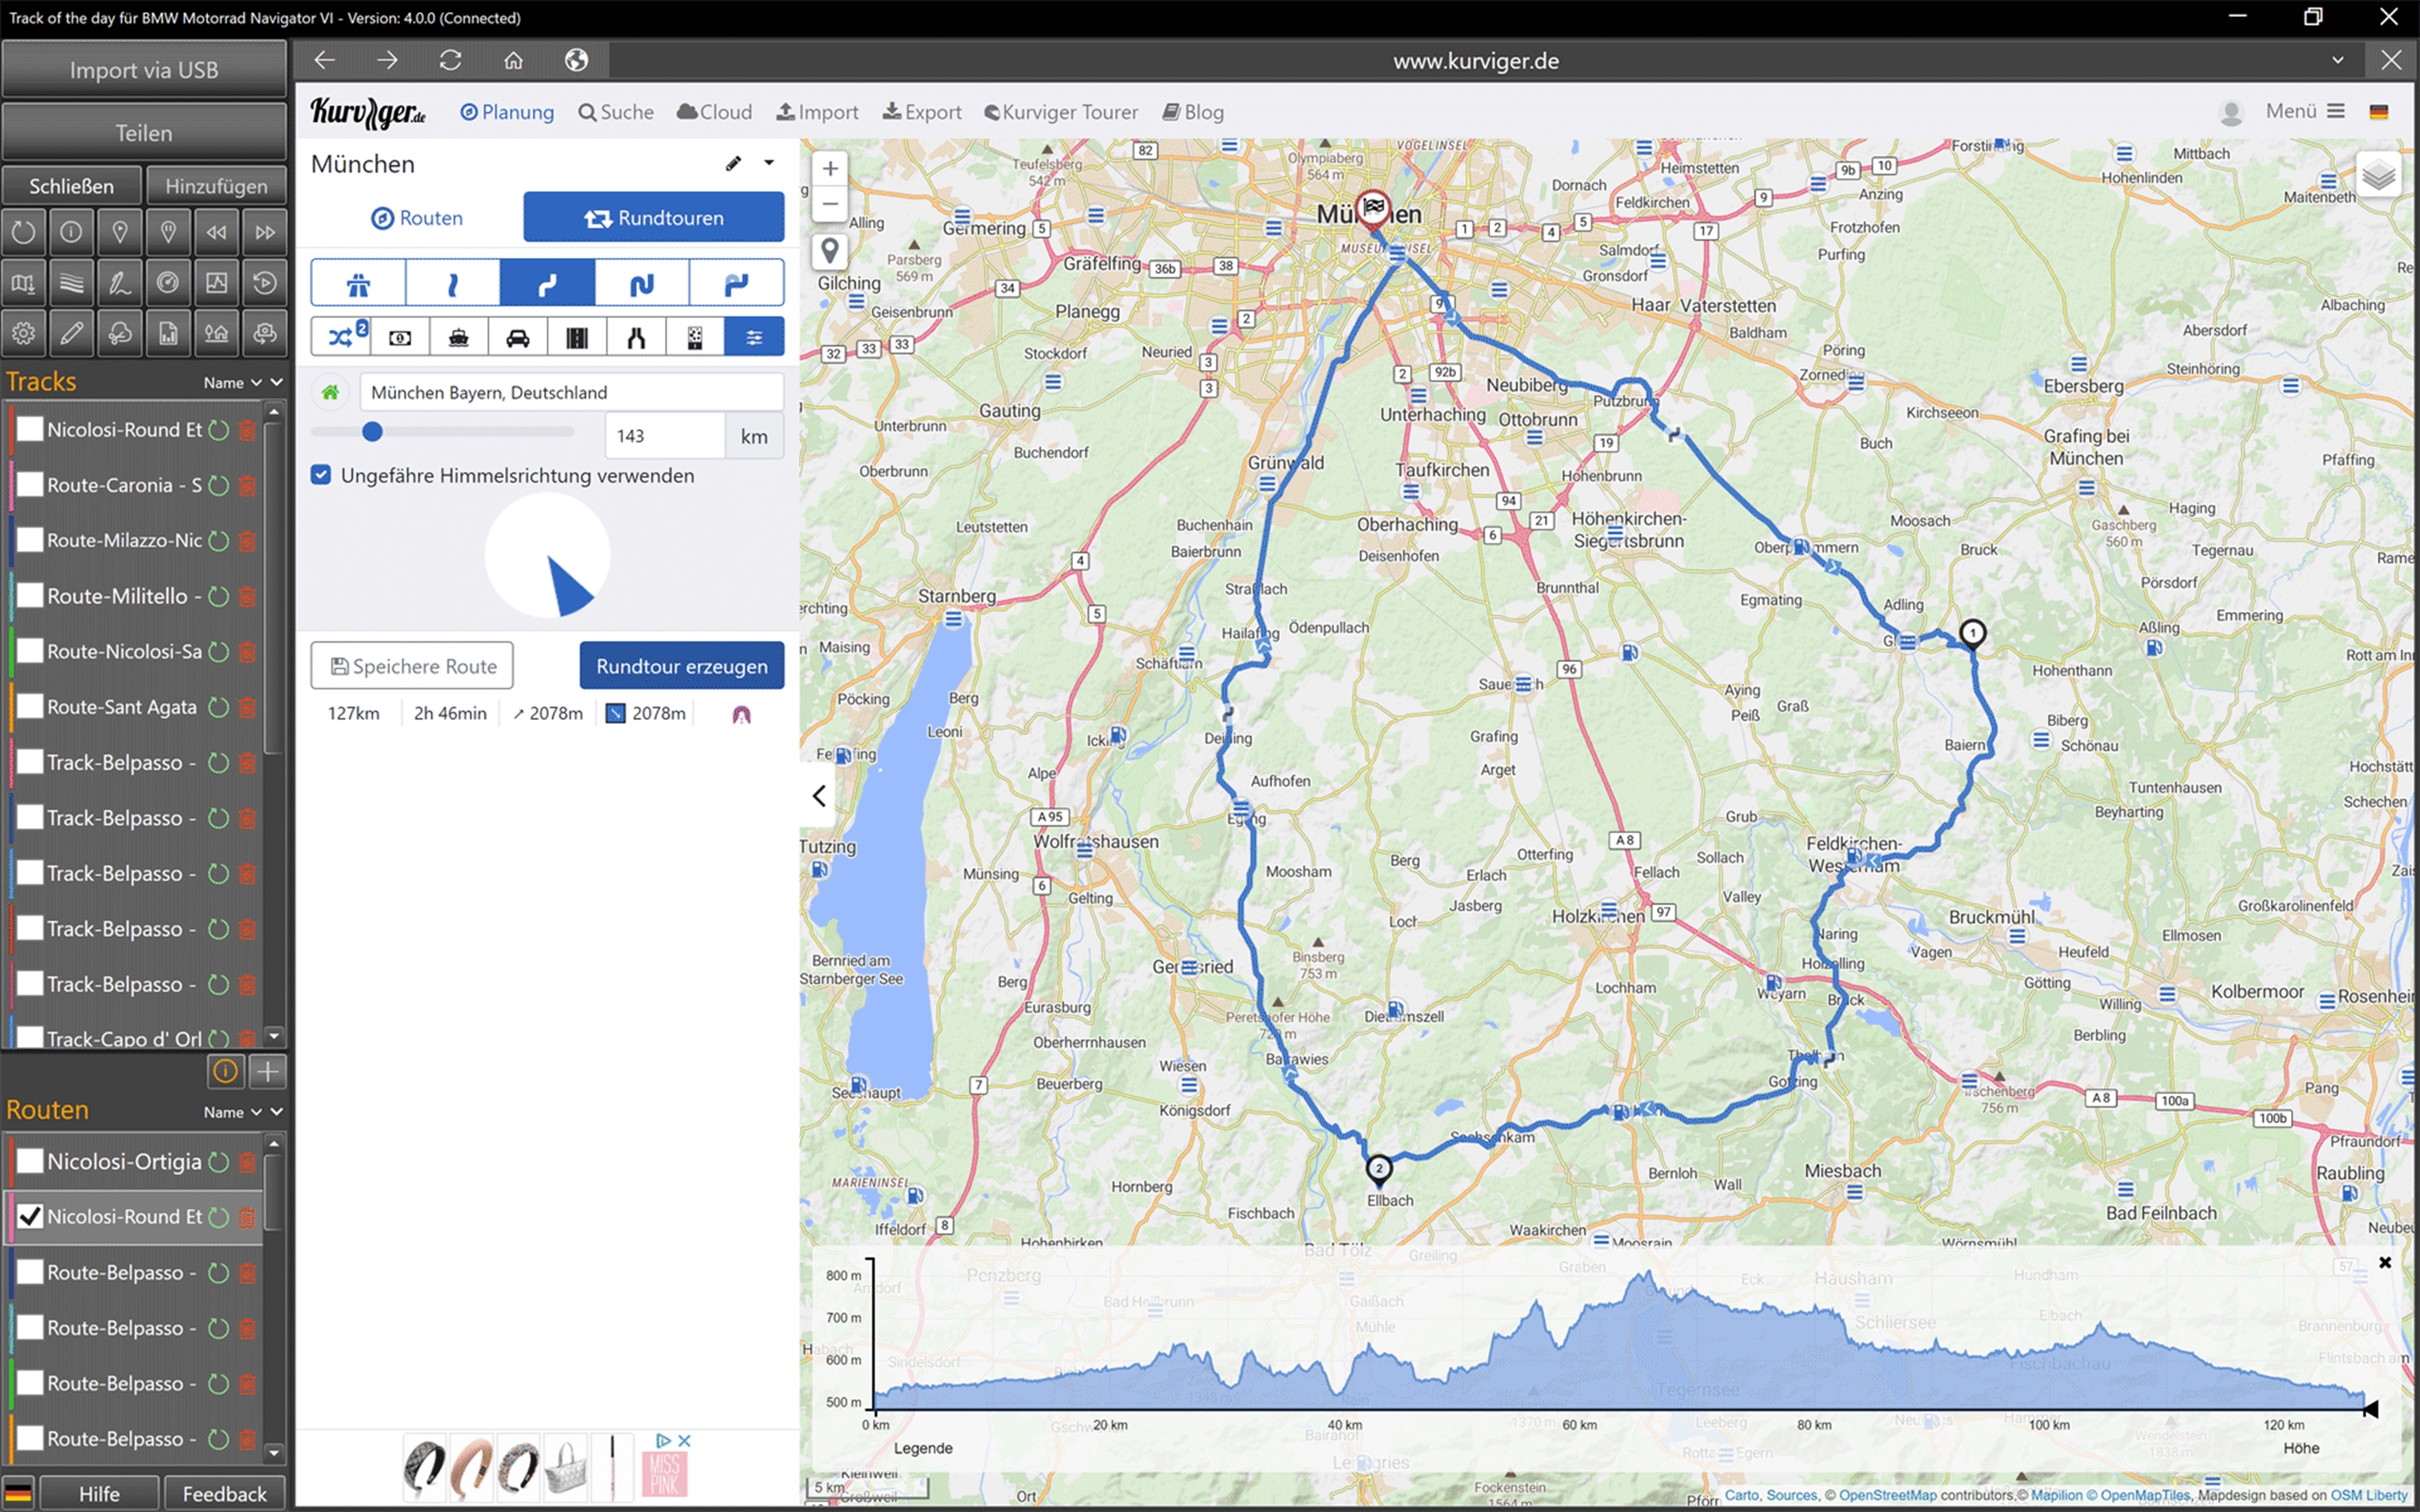
Task: Zoom into the map with the plus button
Action: click(x=829, y=169)
